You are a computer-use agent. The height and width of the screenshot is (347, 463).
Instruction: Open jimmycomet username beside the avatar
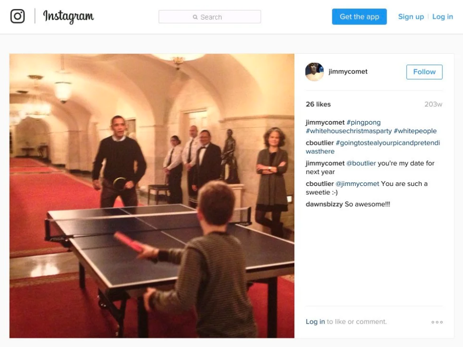point(348,71)
